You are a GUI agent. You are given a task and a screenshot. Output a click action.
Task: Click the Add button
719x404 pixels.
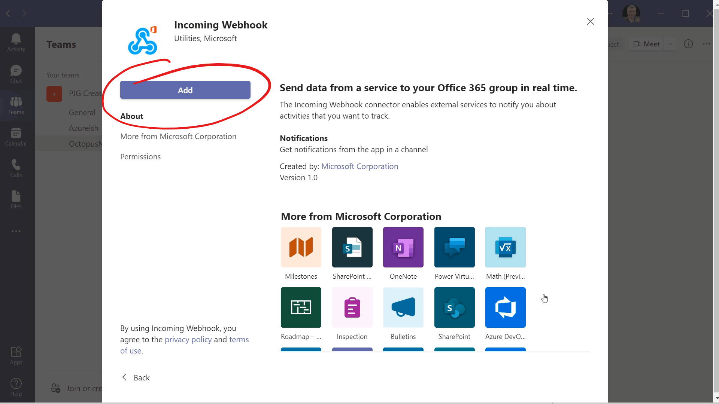185,90
